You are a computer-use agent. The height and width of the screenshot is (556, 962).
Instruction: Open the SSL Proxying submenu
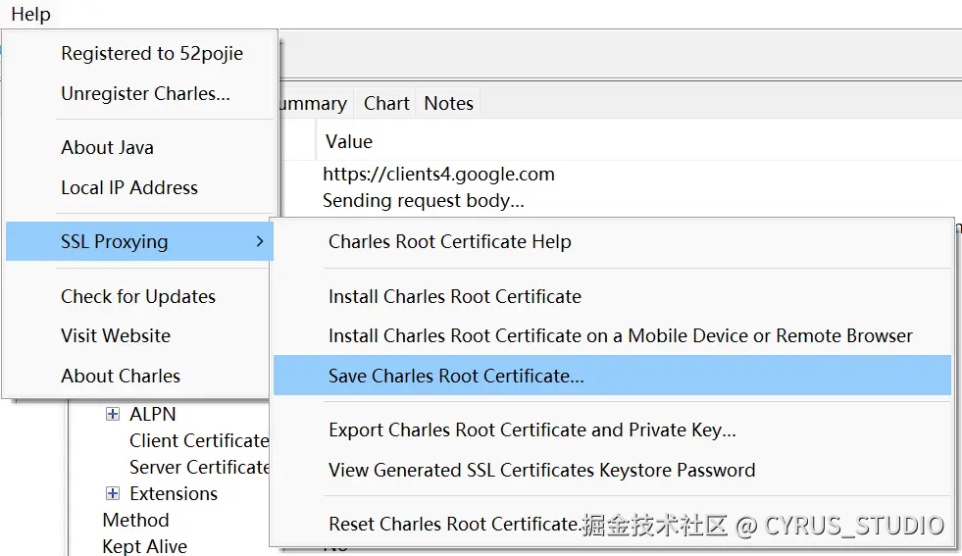point(139,241)
